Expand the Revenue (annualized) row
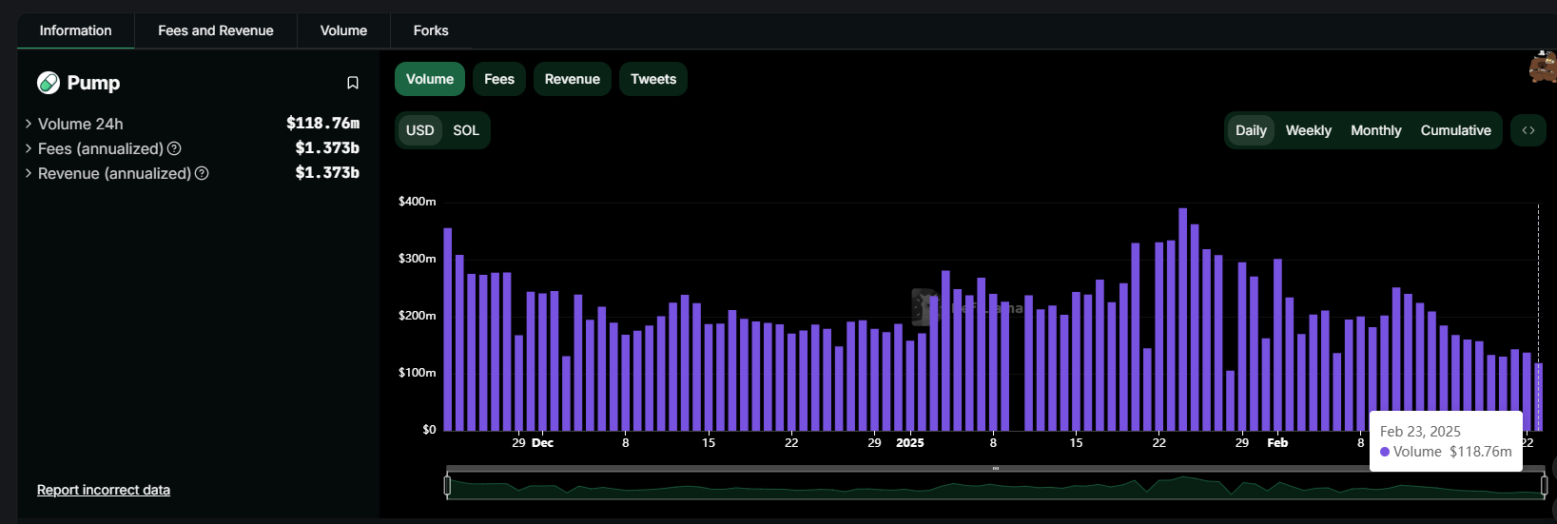This screenshot has height=524, width=1557. coord(29,173)
